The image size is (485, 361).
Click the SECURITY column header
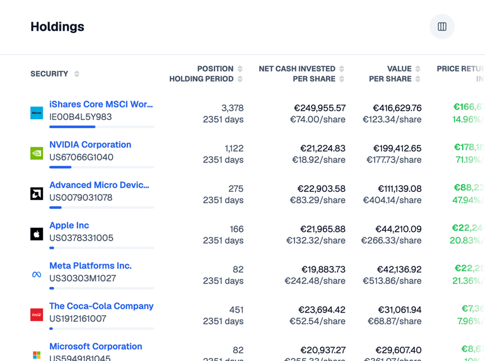(x=49, y=74)
